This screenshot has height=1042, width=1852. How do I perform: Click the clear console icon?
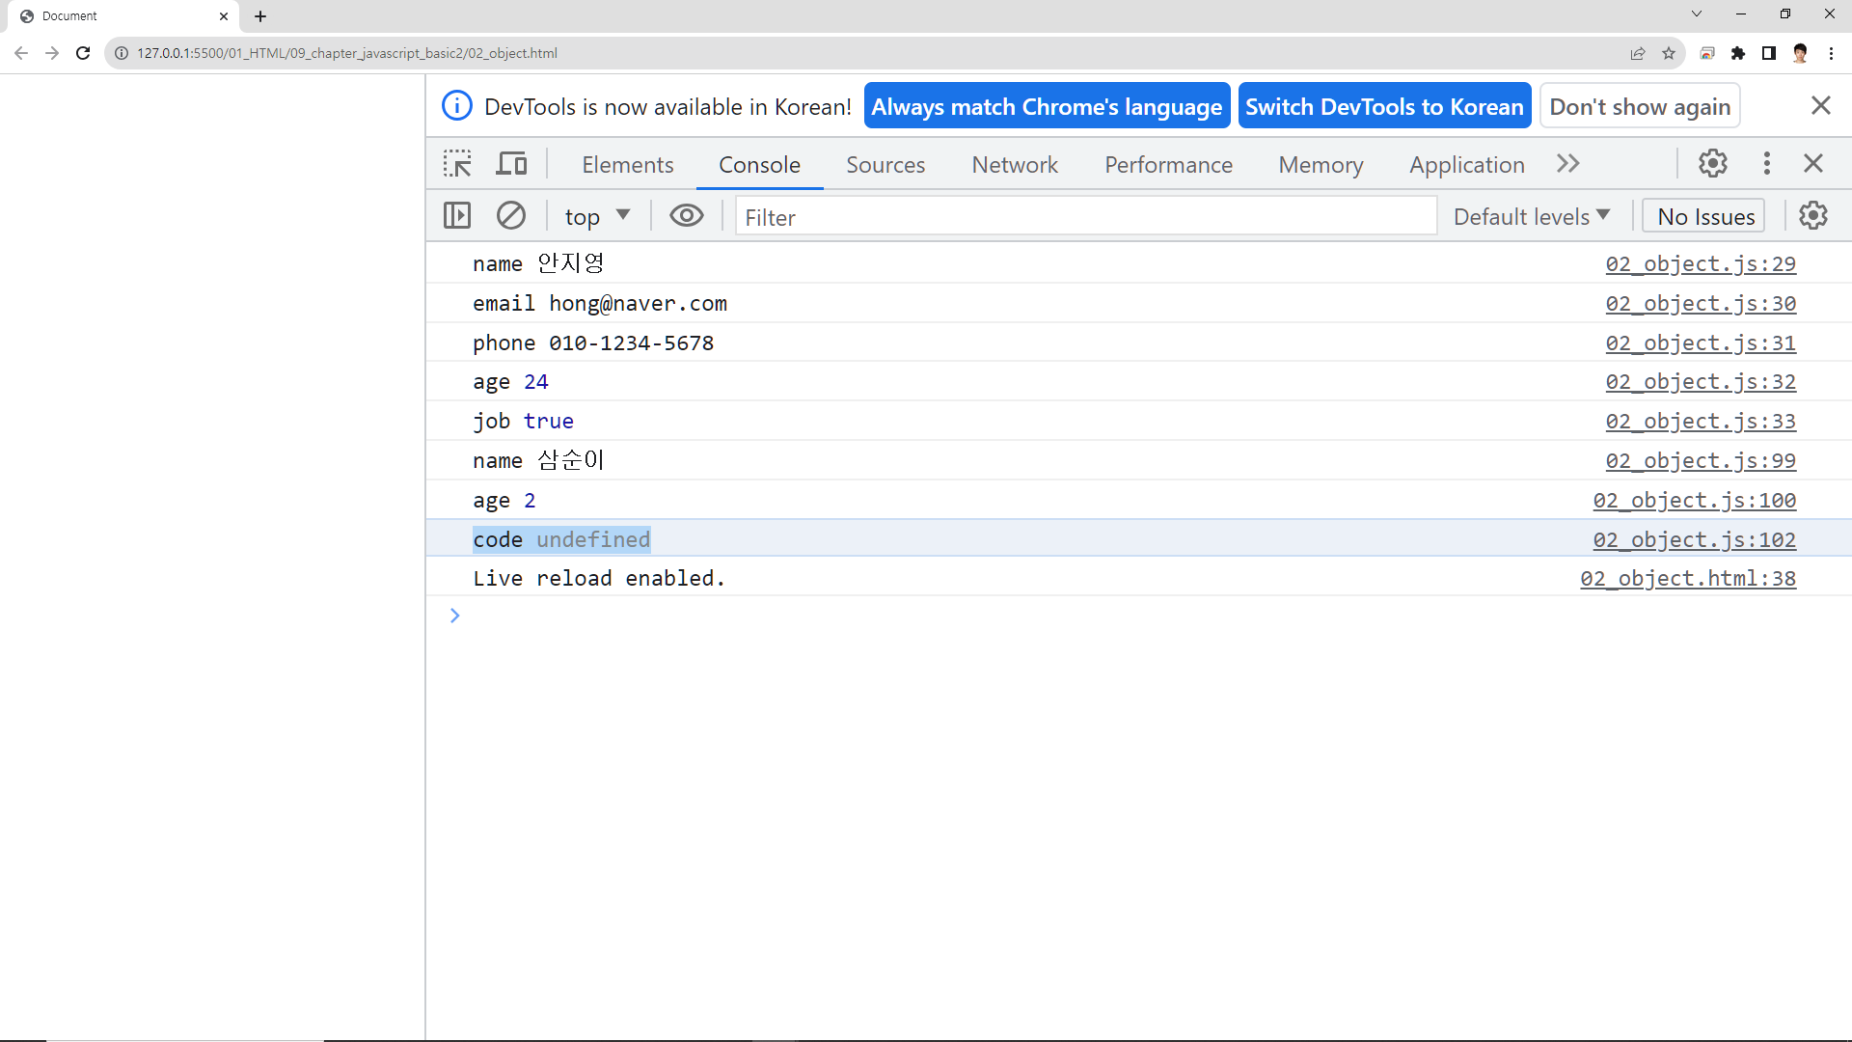pos(511,215)
